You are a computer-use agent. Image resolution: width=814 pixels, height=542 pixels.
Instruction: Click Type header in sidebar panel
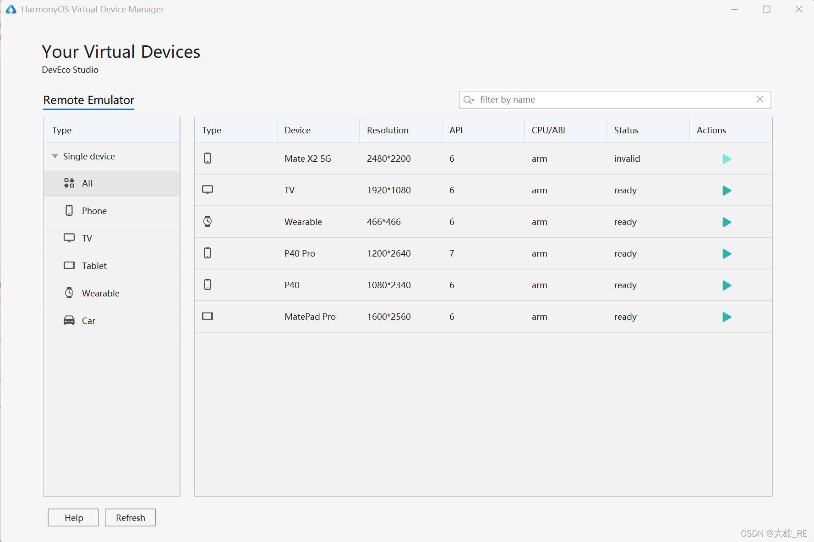tap(111, 130)
